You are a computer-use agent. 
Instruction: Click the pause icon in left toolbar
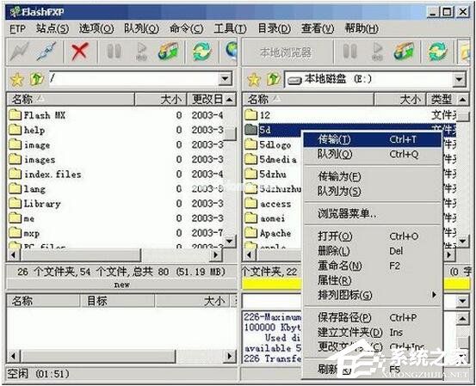(x=114, y=52)
